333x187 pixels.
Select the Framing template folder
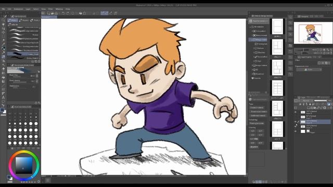[261, 44]
